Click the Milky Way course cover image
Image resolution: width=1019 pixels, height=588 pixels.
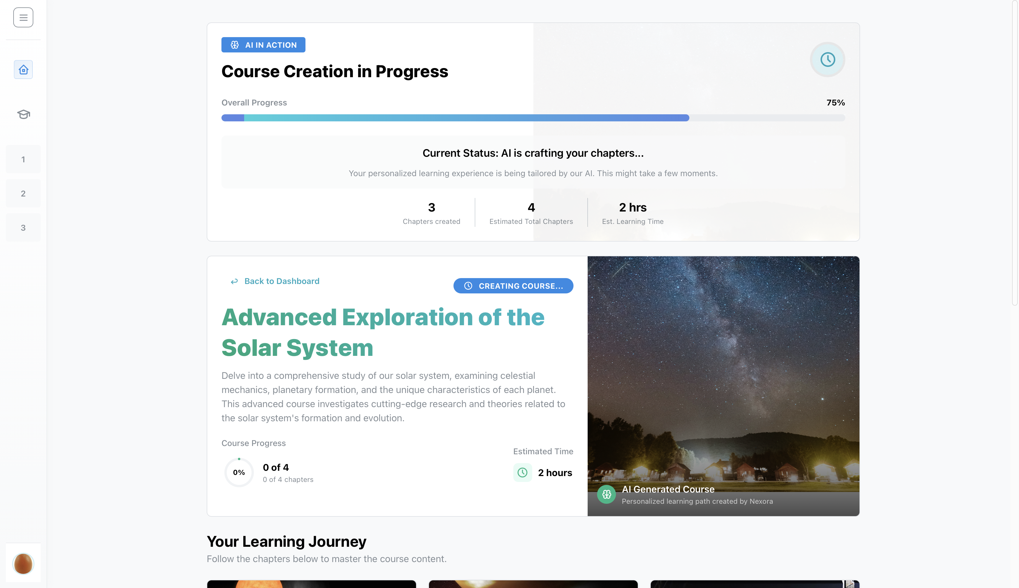coord(723,364)
